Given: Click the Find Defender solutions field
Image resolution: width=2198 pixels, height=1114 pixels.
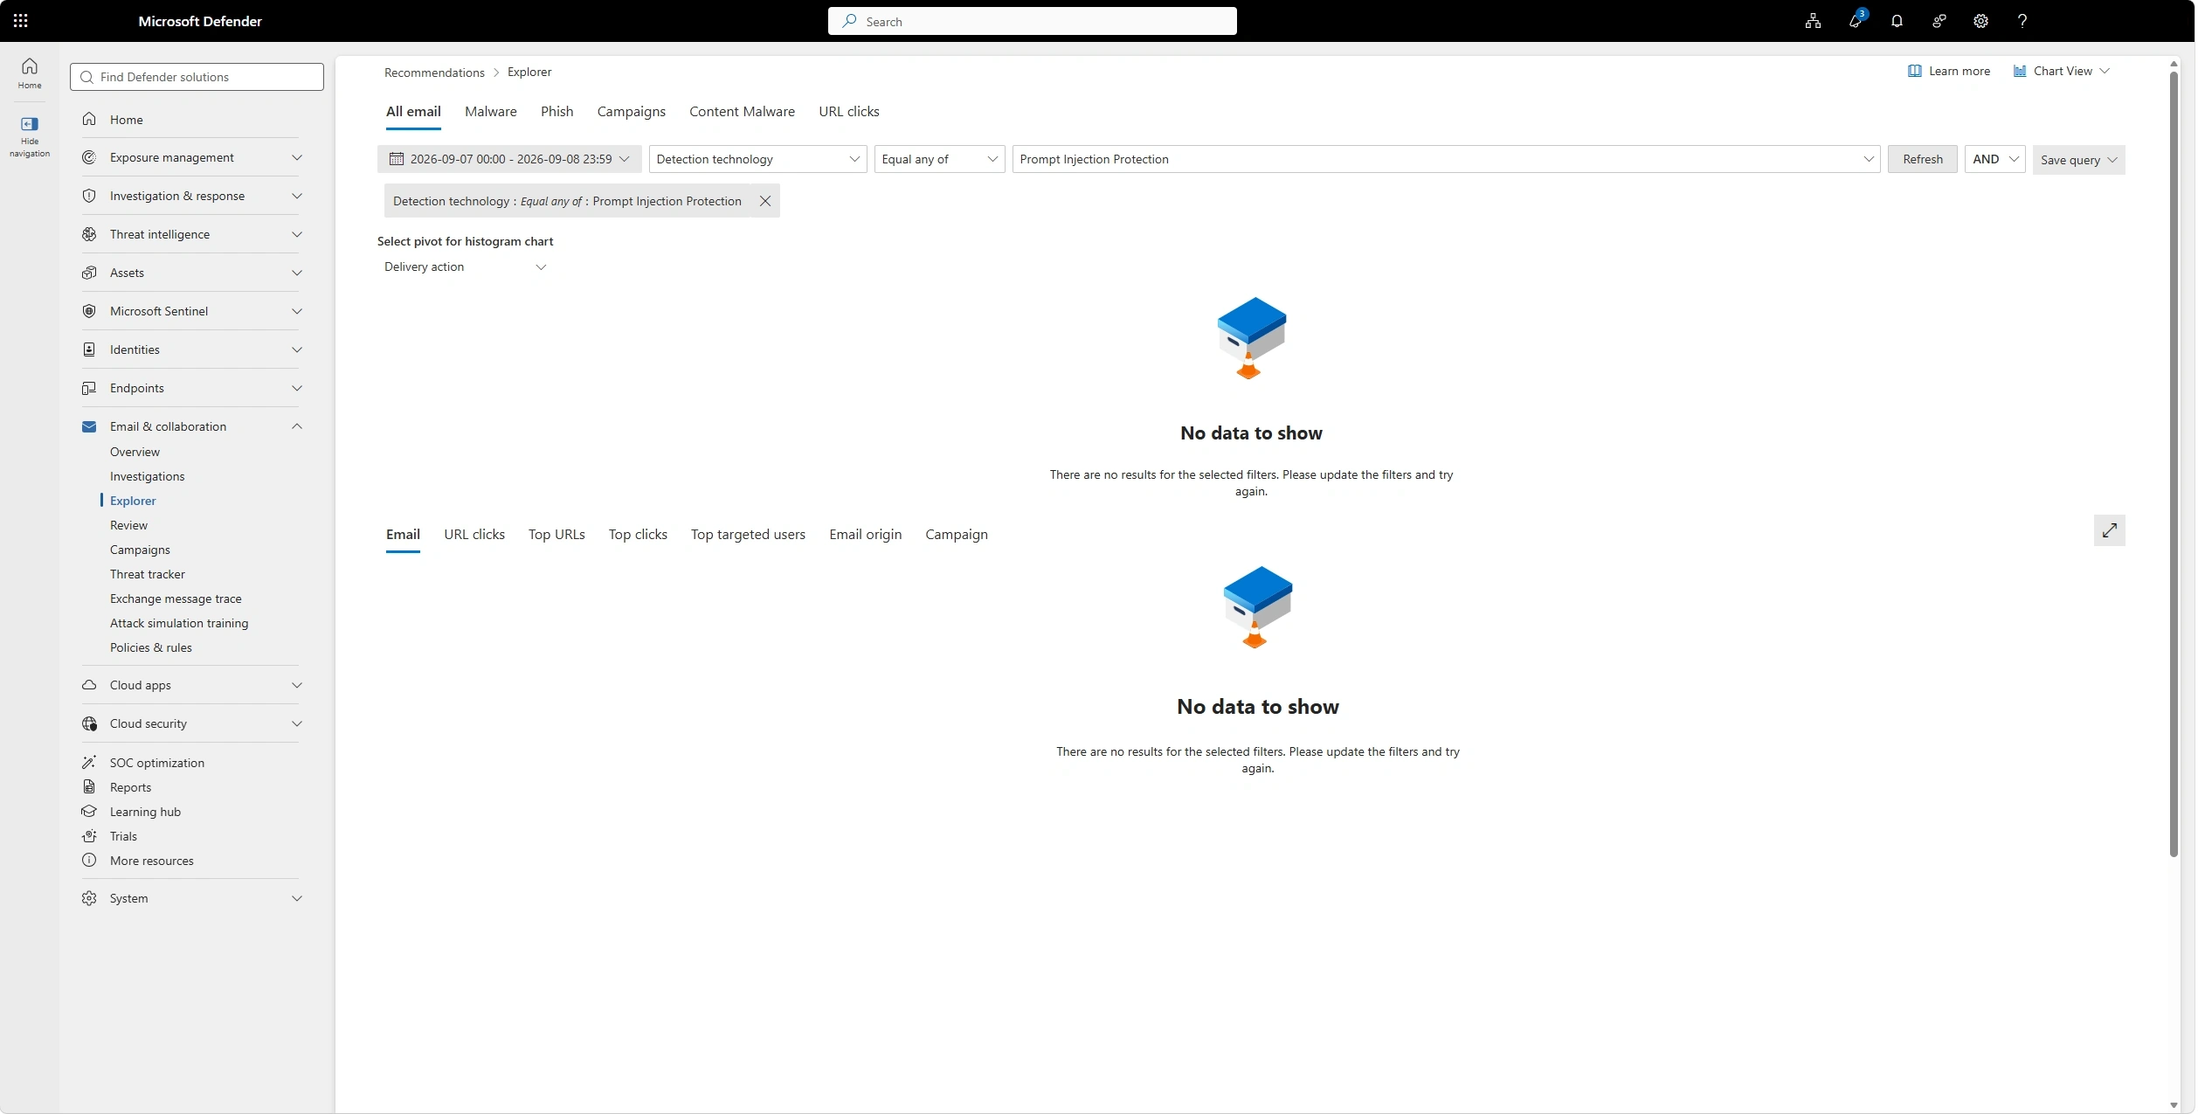Looking at the screenshot, I should [197, 77].
